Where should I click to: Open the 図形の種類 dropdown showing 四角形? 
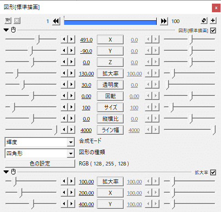coord(40,153)
